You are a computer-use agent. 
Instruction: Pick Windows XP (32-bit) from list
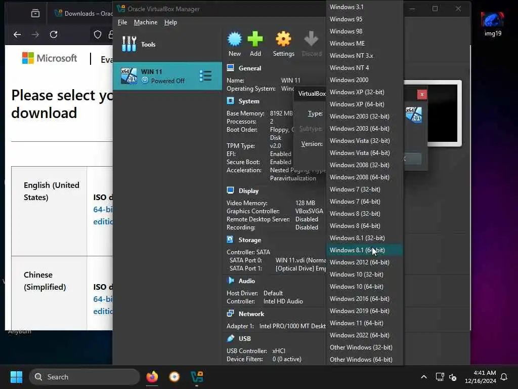(x=365, y=92)
